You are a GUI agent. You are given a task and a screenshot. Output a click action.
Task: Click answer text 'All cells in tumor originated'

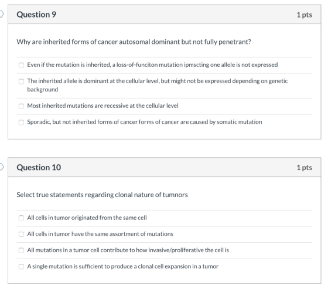tap(87, 218)
